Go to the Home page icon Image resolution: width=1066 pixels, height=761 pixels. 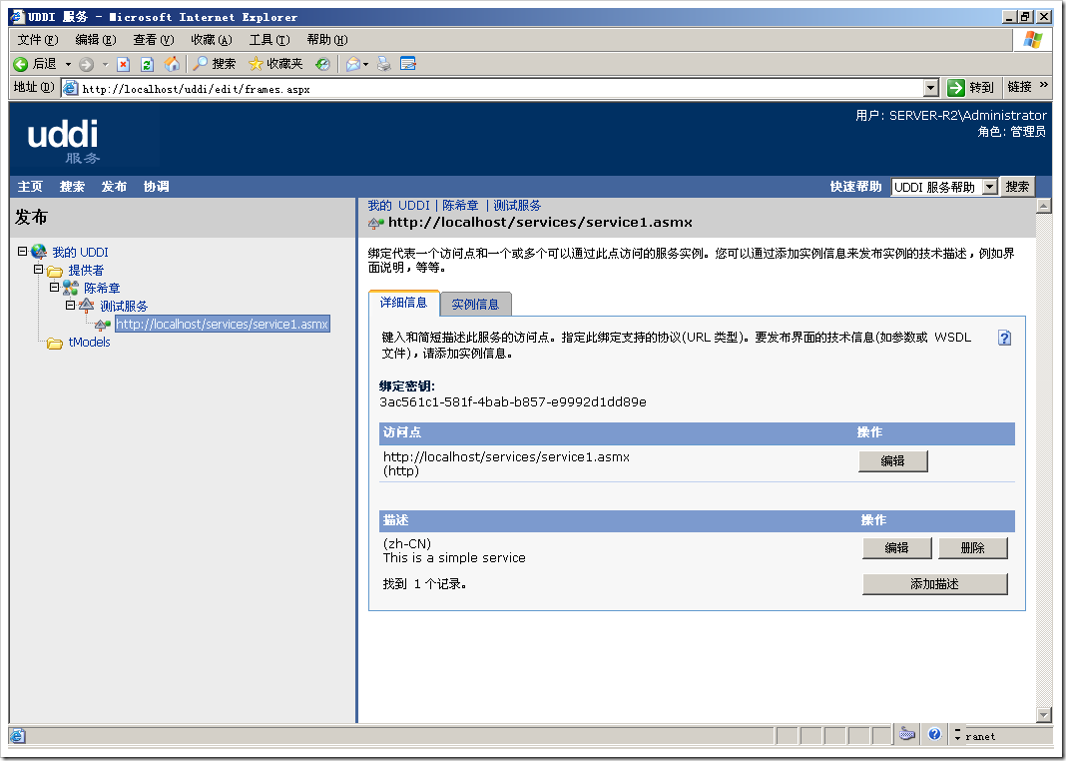click(x=172, y=64)
